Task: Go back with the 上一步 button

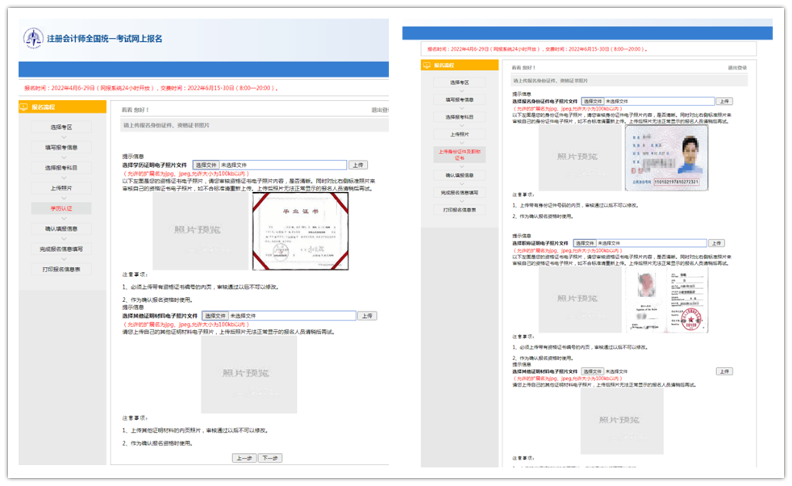Action: 244,458
